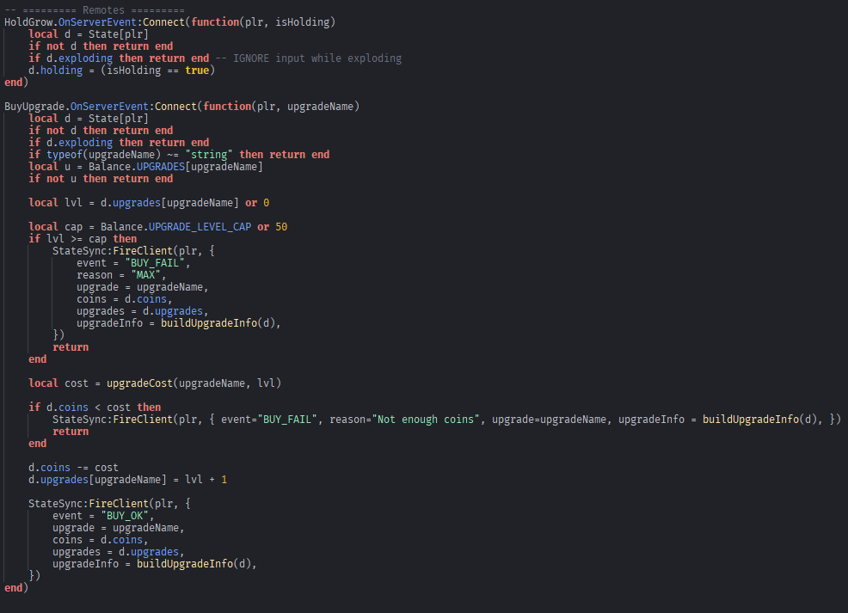Click the 'if lvl >= cap then' line

click(x=83, y=239)
